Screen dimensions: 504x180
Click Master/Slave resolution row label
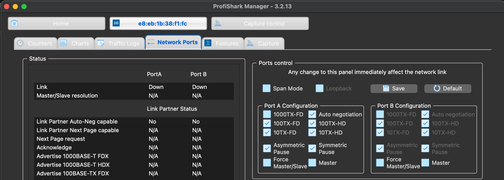tap(67, 96)
